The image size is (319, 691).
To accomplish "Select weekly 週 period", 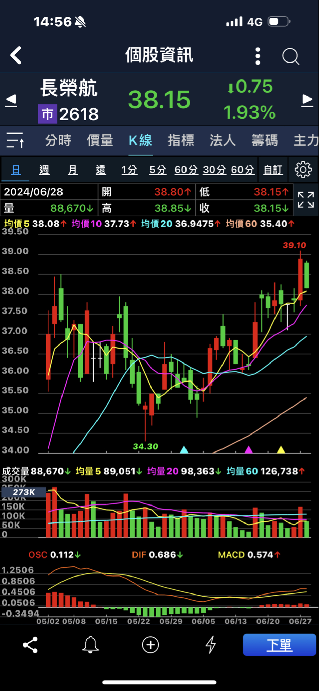I will tap(44, 170).
